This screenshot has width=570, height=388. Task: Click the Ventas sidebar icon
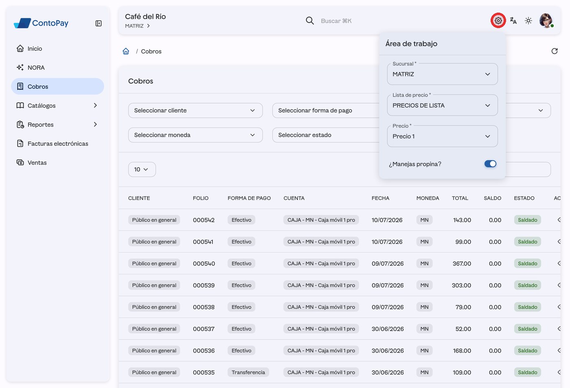(20, 162)
